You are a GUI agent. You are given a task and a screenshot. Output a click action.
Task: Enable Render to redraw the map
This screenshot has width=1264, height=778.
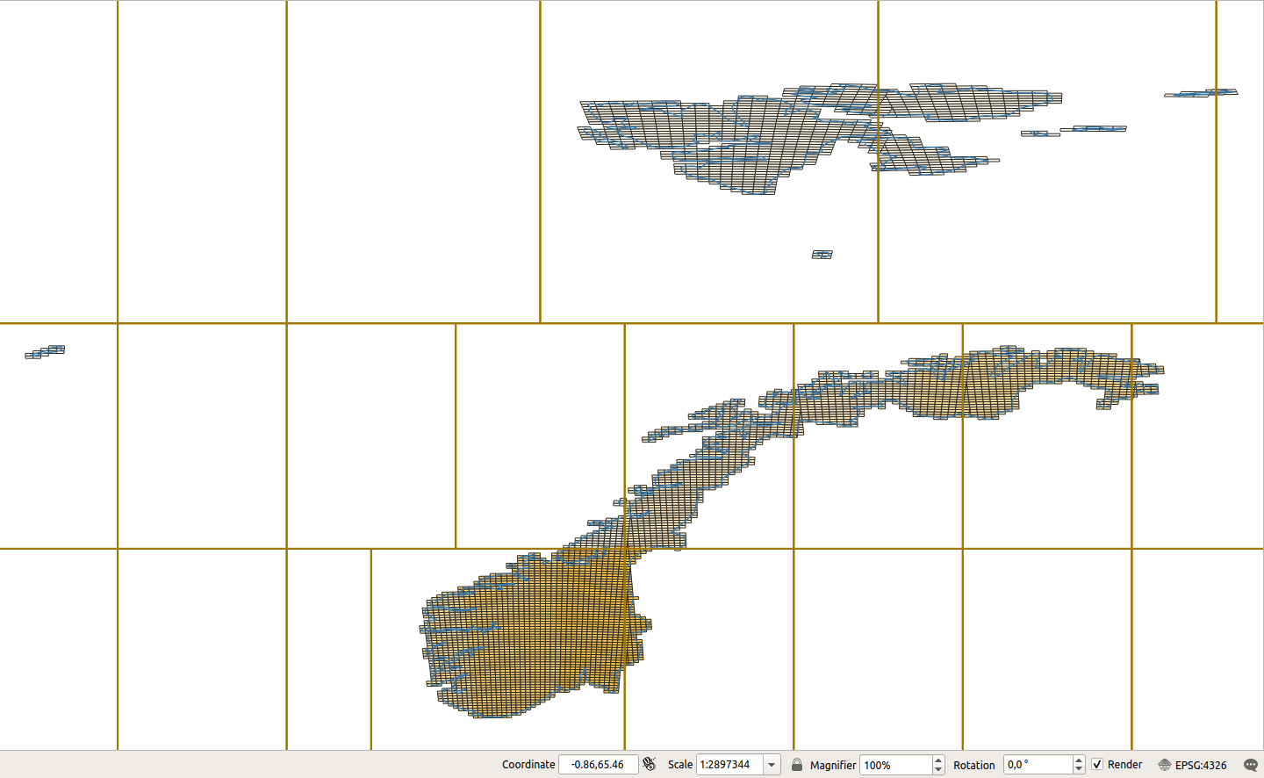click(1099, 764)
